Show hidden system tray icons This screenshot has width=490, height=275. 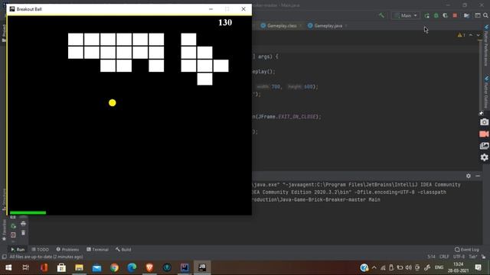tap(374, 267)
